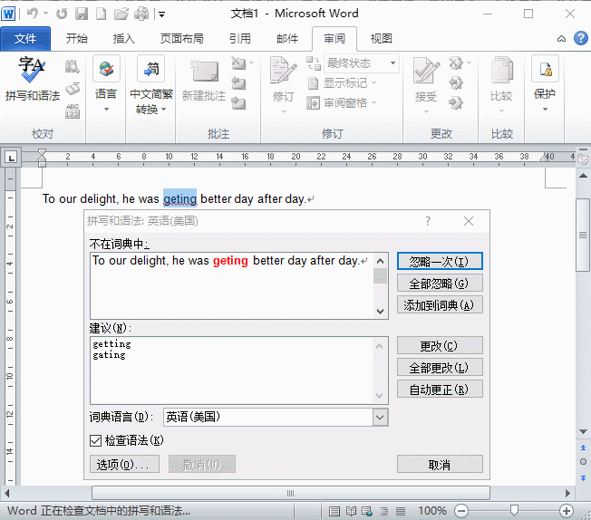The height and width of the screenshot is (520, 591).
Task: Click the Undo icon in quick access toolbar
Action: [x=33, y=14]
